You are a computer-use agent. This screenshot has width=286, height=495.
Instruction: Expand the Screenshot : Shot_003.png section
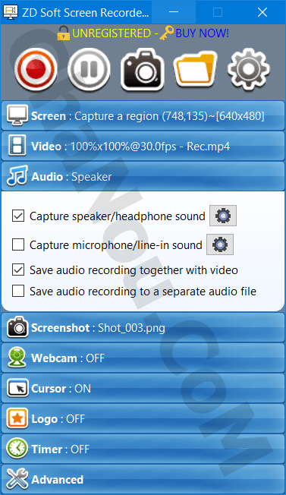143,328
